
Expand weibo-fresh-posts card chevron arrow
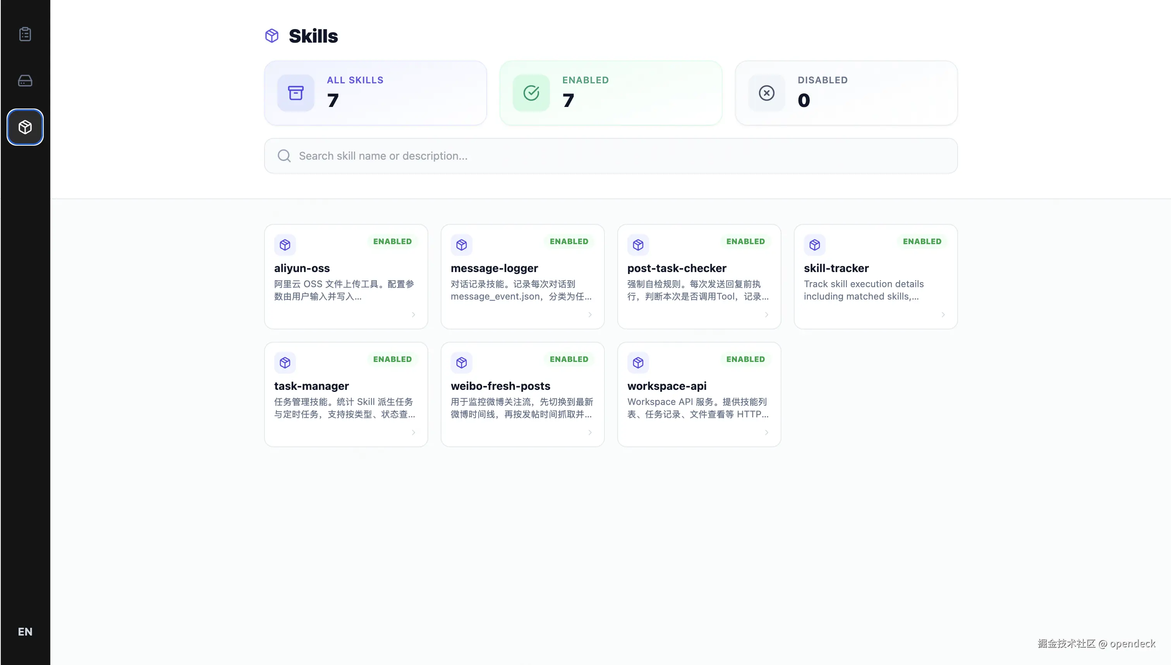tap(590, 432)
